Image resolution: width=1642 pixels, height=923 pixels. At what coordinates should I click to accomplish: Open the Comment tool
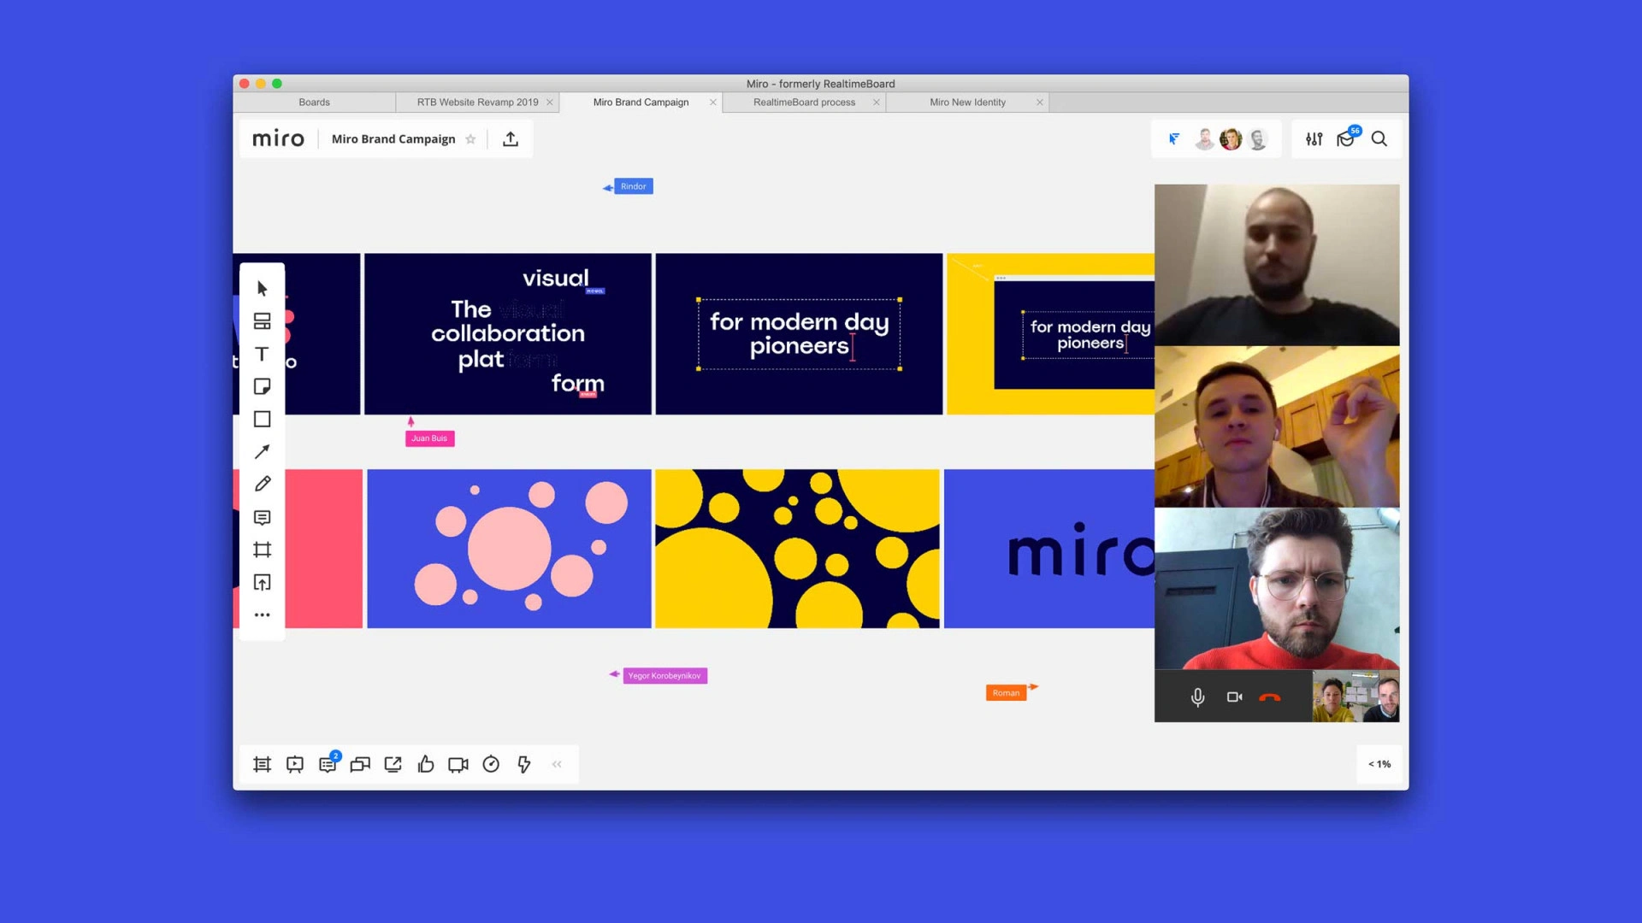pos(262,518)
